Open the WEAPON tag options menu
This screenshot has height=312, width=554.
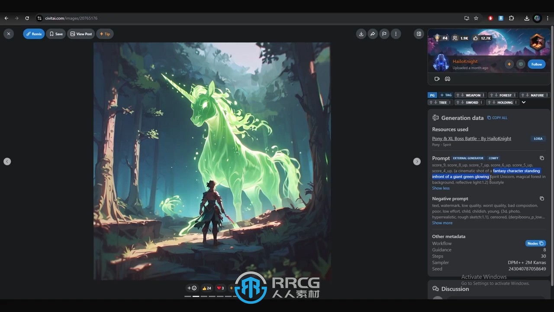click(483, 95)
